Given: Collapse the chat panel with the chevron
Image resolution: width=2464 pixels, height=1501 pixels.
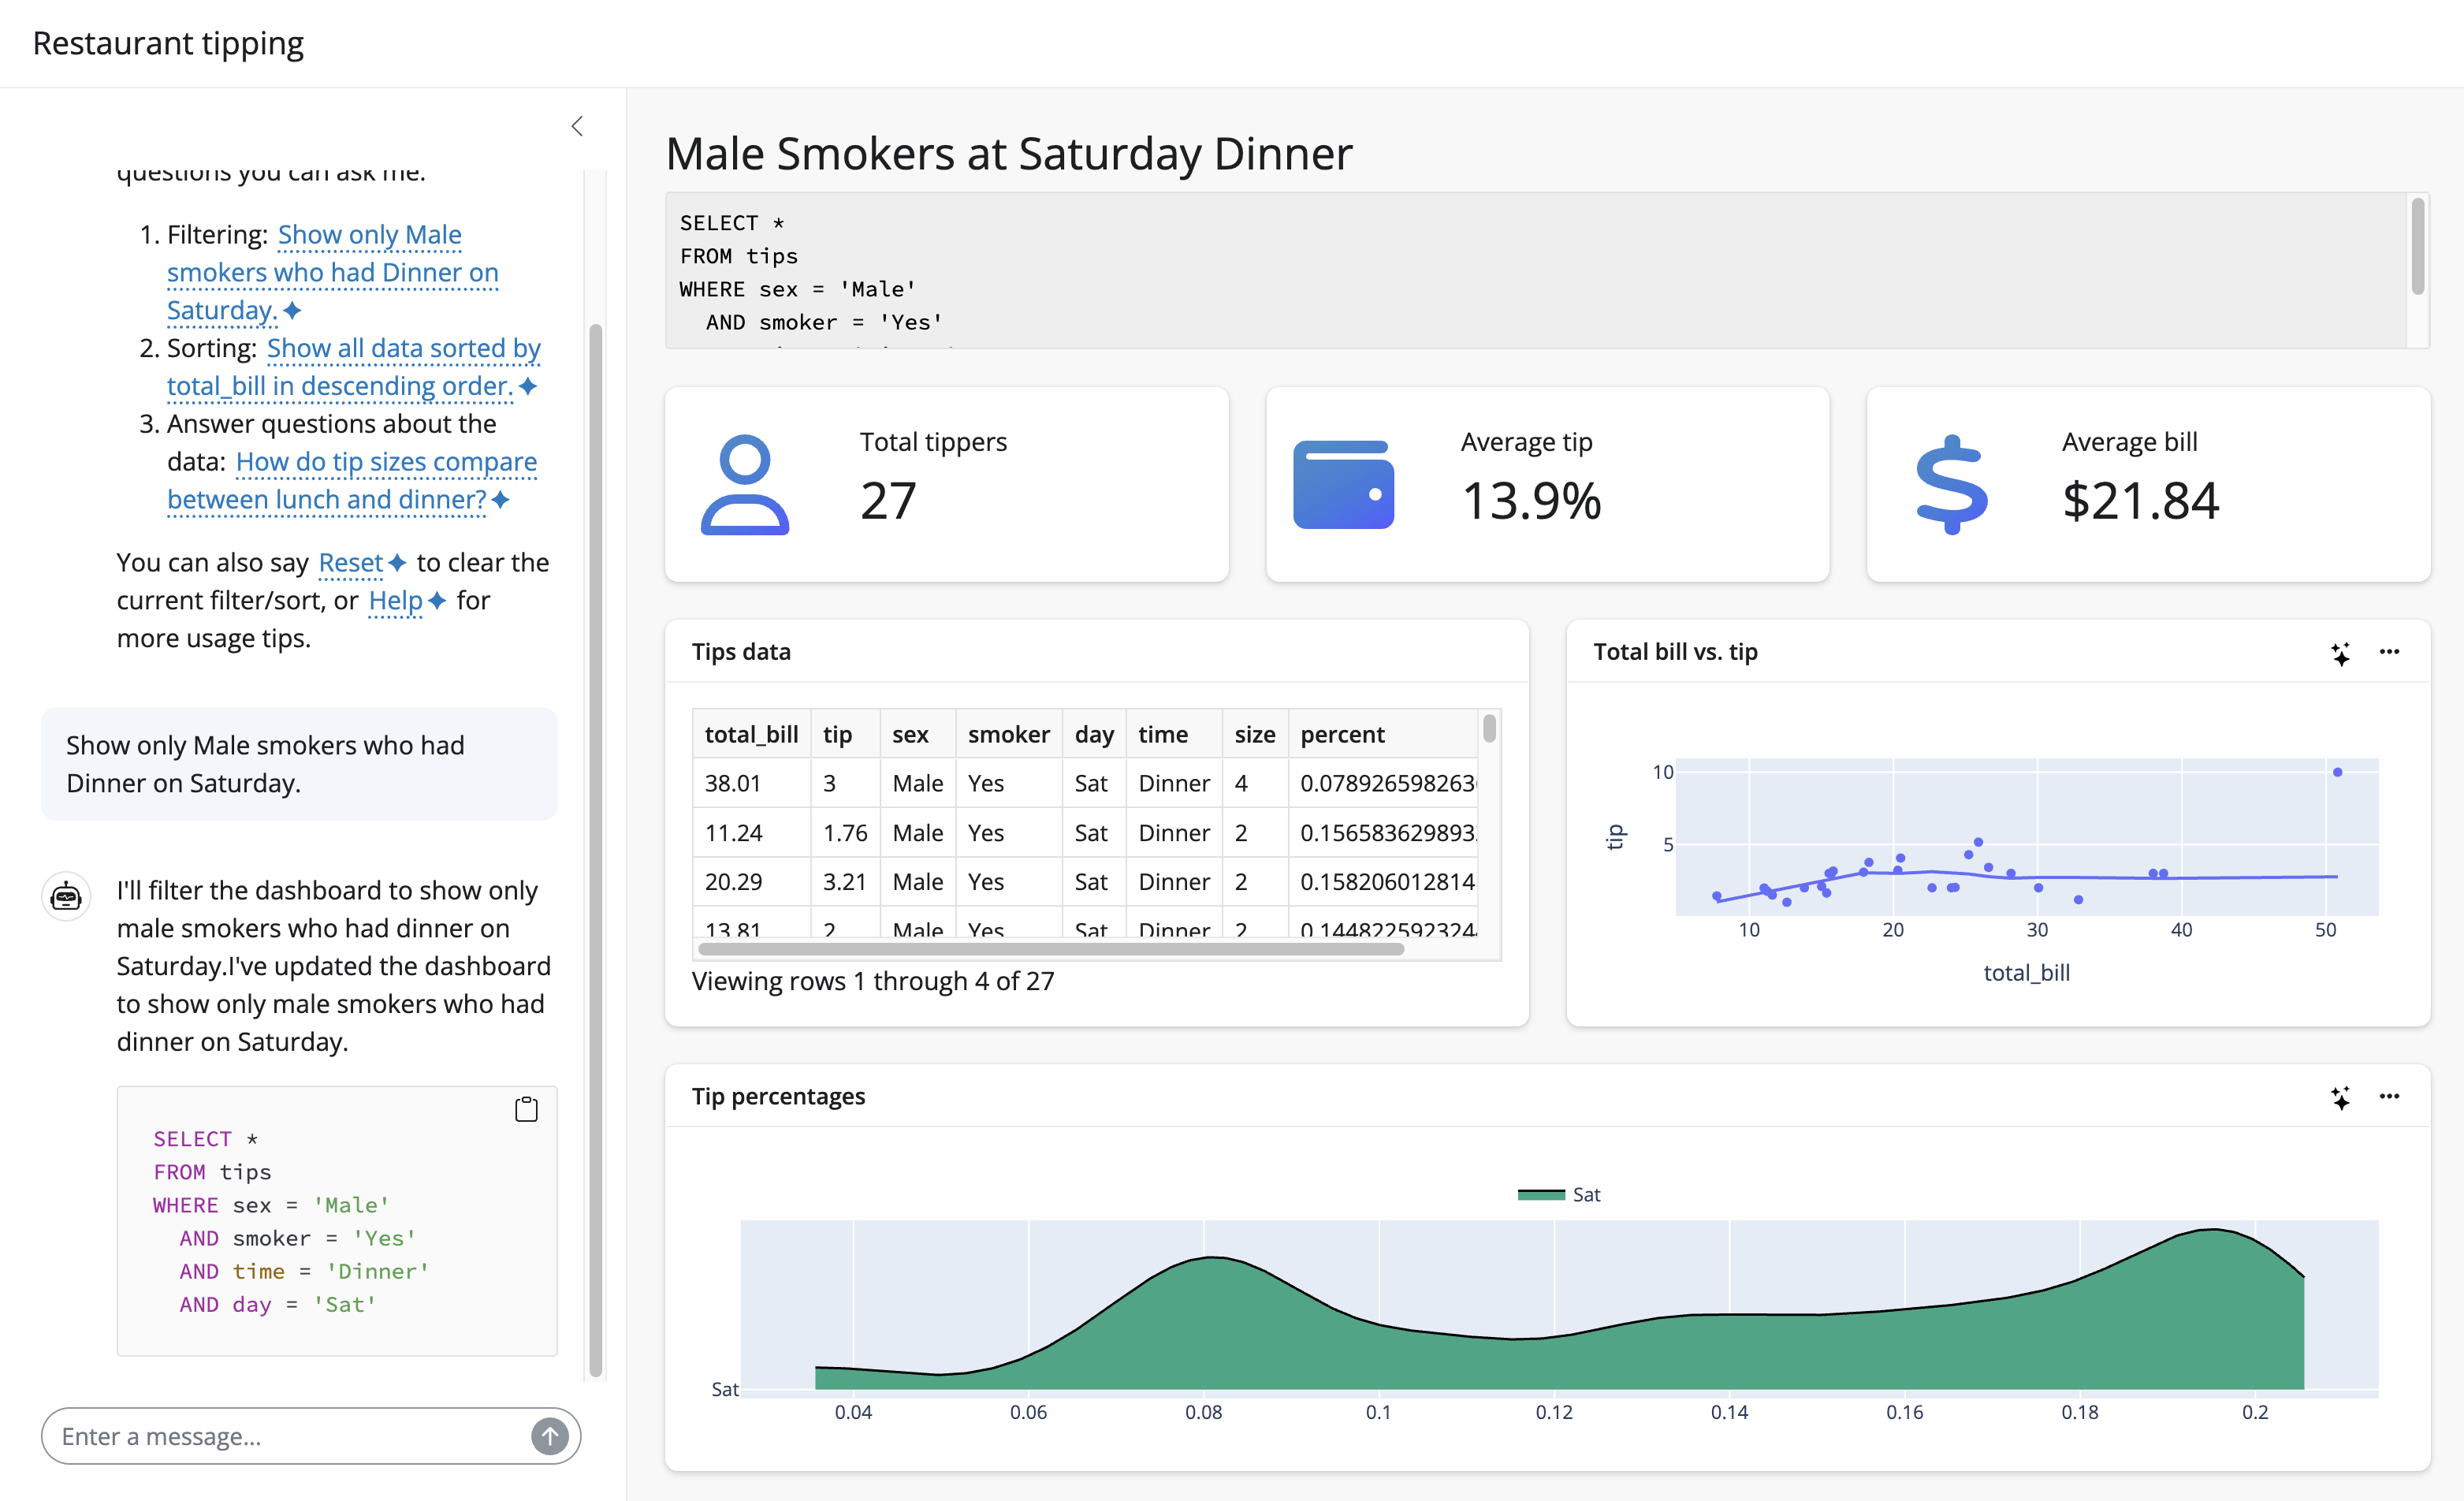Looking at the screenshot, I should (577, 126).
